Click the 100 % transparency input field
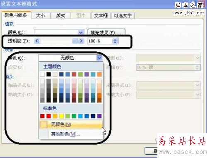This screenshot has width=207, height=158. [x=100, y=41]
